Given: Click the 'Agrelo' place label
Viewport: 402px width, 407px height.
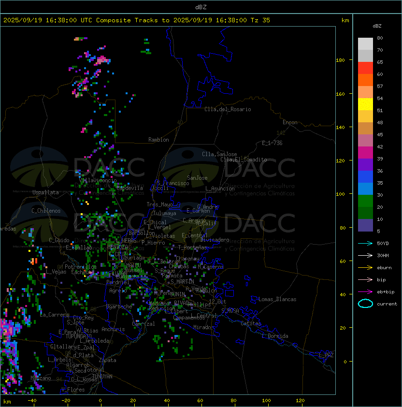Looking at the screenshot, I should [118, 291].
